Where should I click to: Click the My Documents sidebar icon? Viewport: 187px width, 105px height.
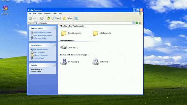(32, 52)
